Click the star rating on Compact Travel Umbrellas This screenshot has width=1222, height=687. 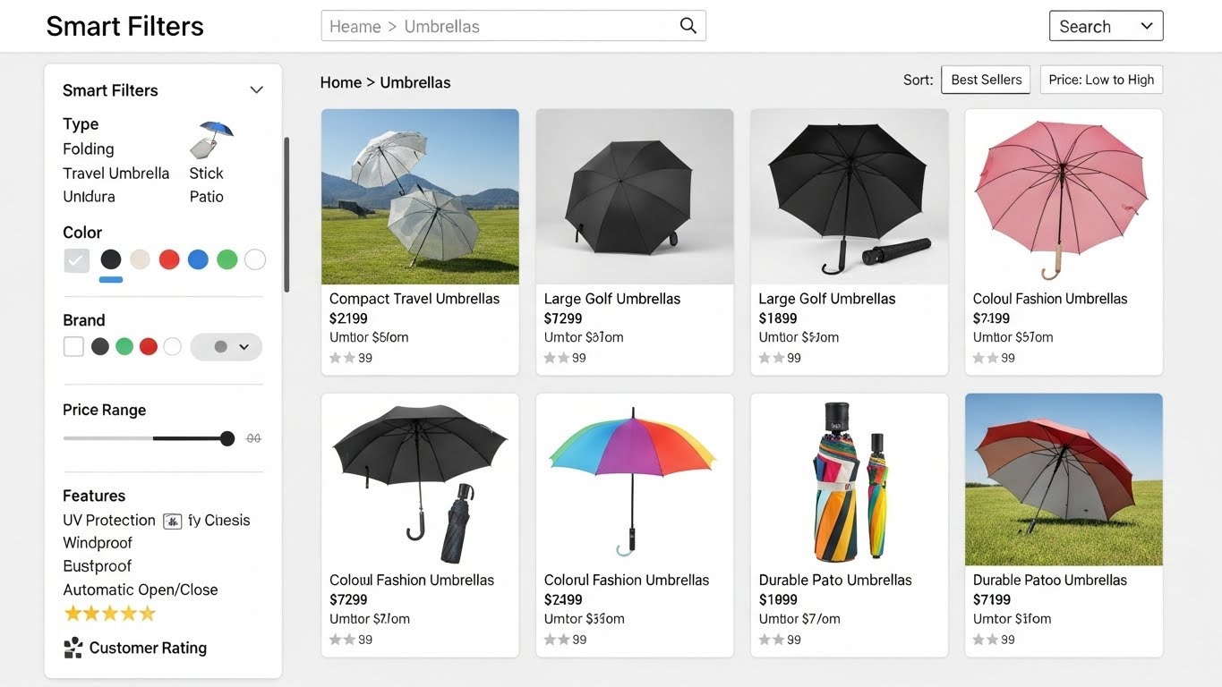[x=345, y=357]
